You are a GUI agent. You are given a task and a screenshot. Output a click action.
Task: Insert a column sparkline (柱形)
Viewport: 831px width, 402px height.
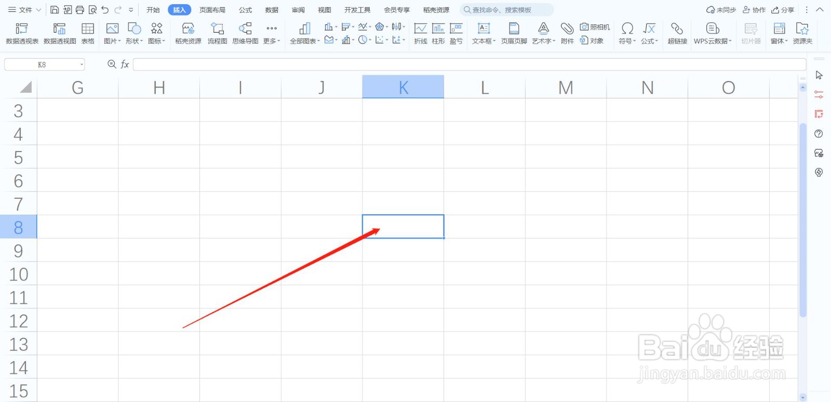tap(438, 33)
